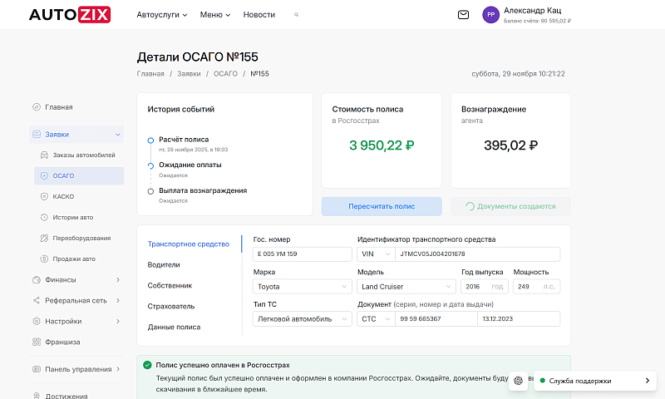This screenshot has height=399, width=665.
Task: Click the Детали ОСАГО №155 heading
Action: point(197,57)
